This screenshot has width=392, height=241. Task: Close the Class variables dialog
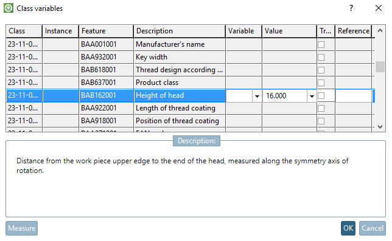[x=379, y=8]
